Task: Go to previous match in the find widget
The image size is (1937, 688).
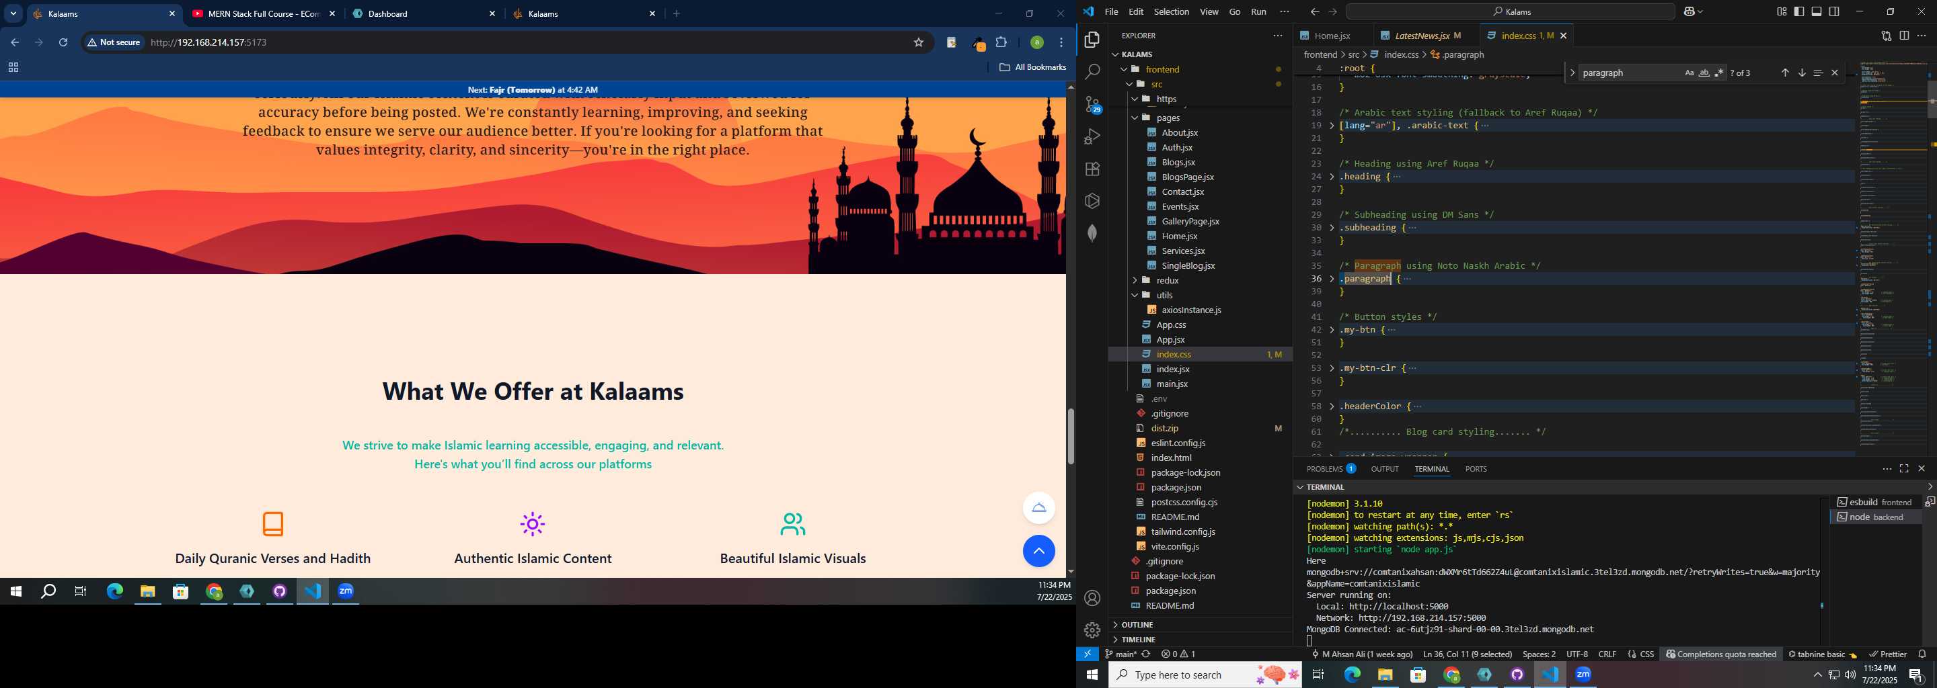Action: pyautogui.click(x=1784, y=73)
